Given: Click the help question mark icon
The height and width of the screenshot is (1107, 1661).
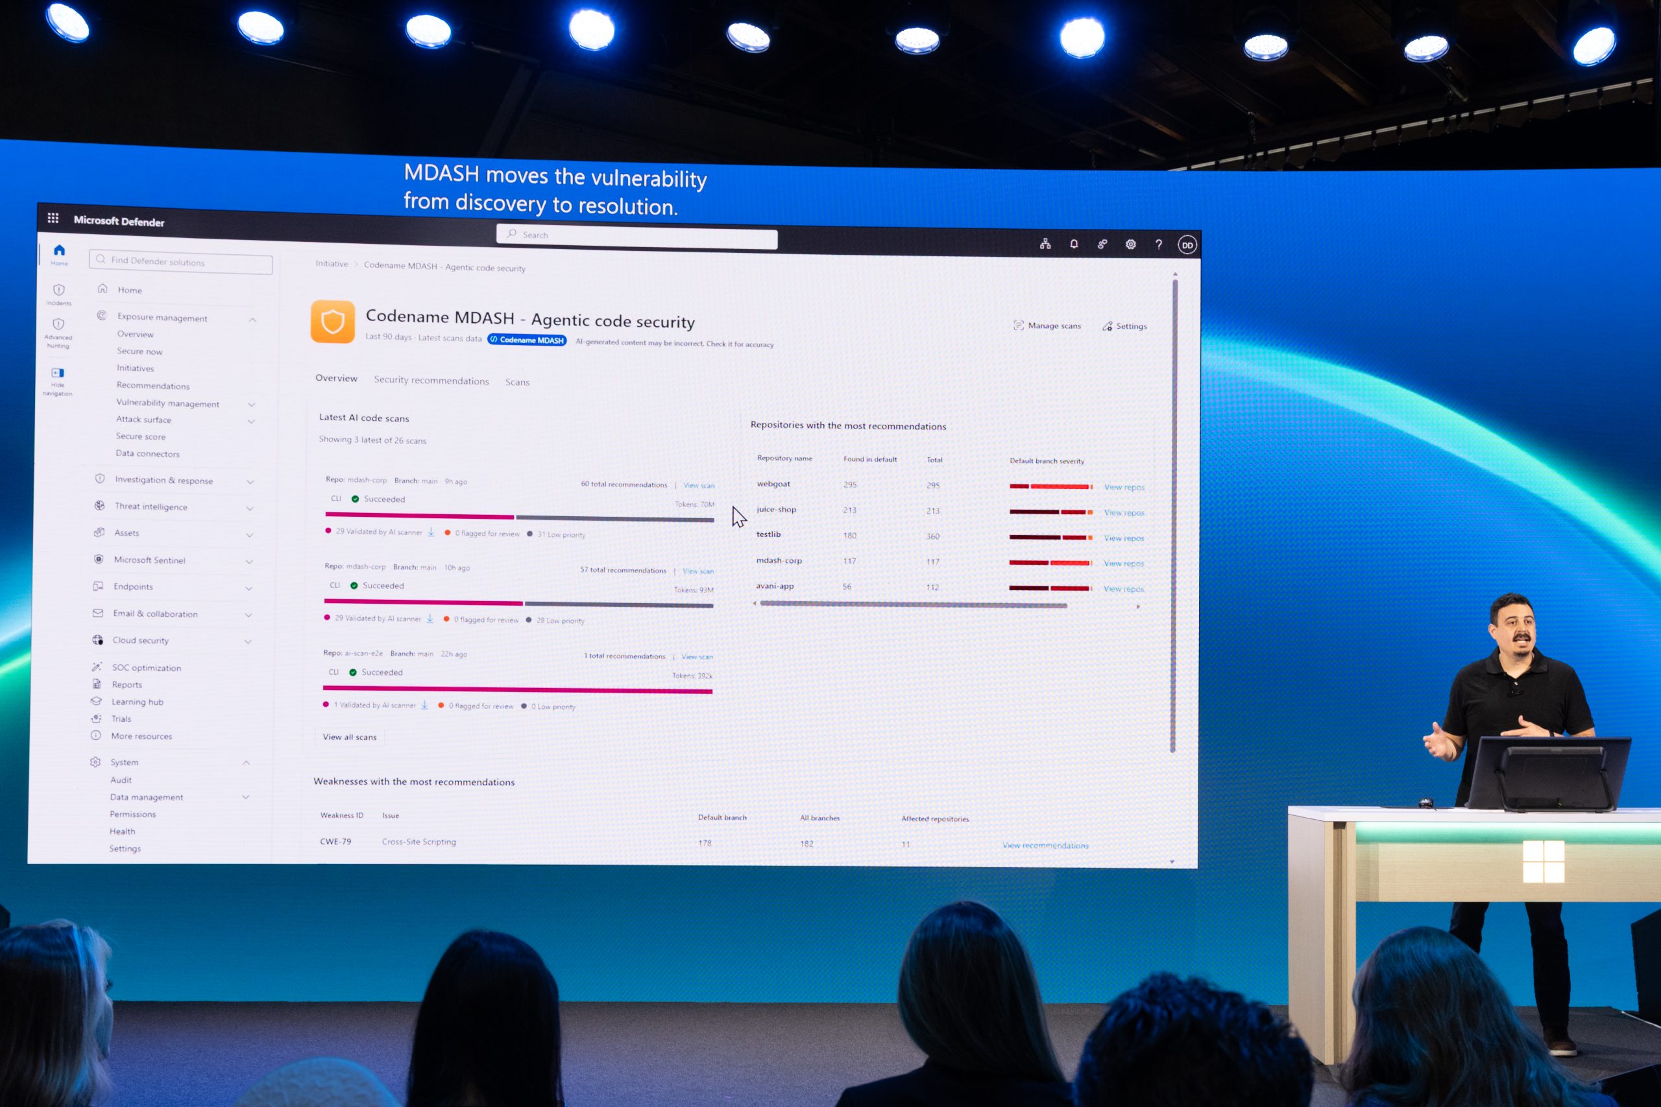Looking at the screenshot, I should tap(1159, 244).
